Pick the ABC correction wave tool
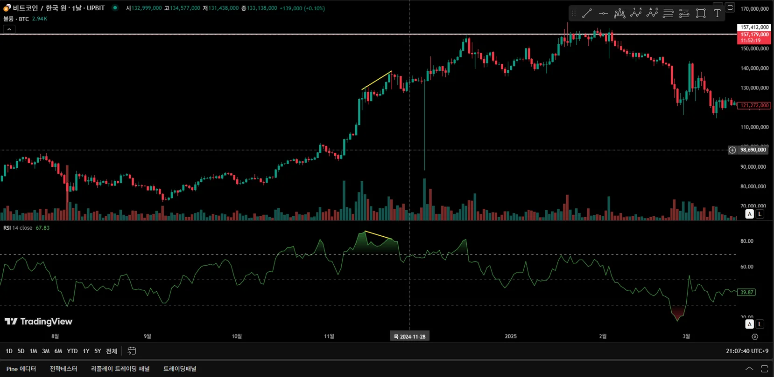The height and width of the screenshot is (377, 774). (652, 14)
